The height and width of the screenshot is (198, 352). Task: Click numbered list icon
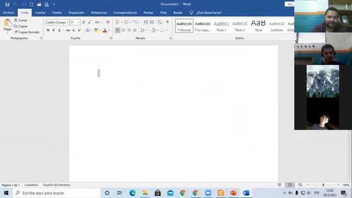click(127, 22)
